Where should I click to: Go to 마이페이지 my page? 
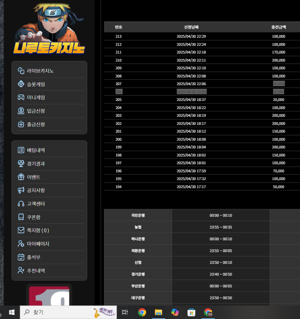click(38, 244)
